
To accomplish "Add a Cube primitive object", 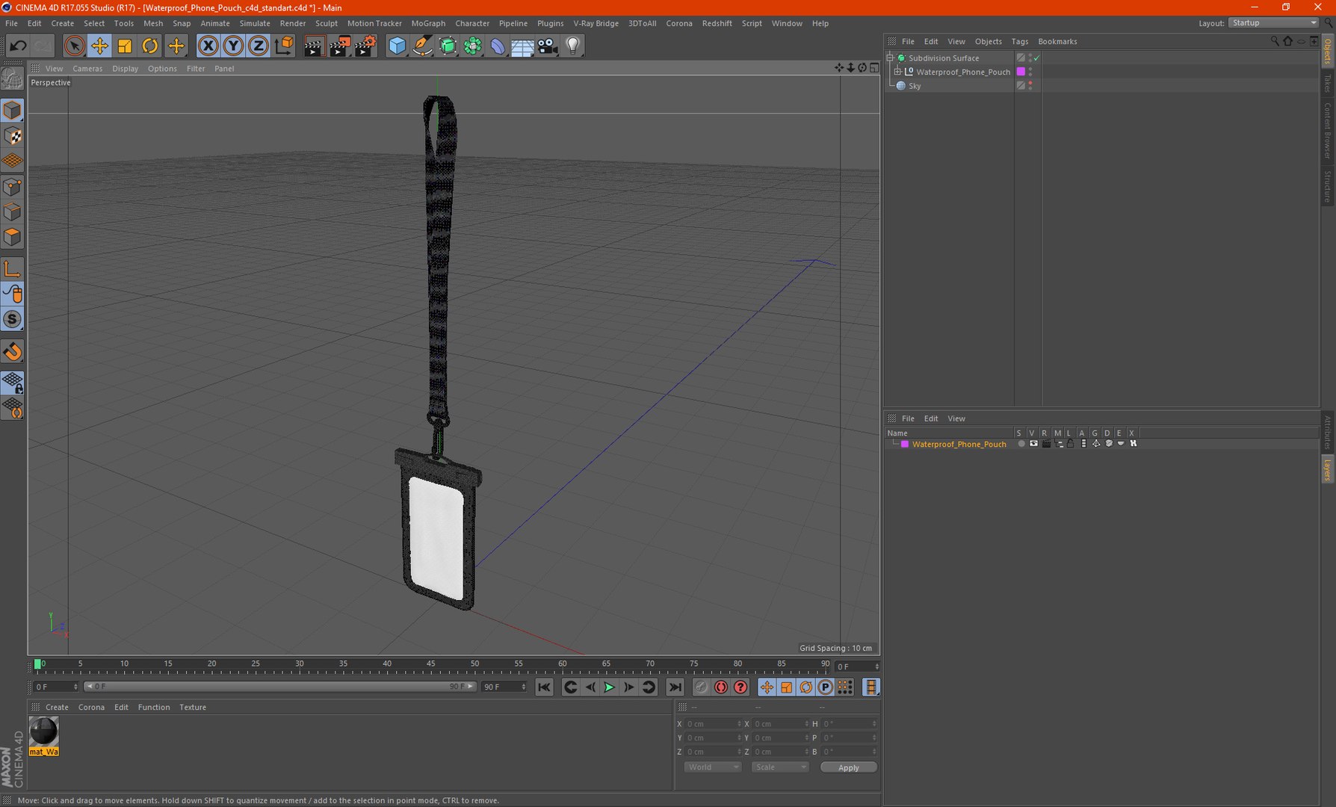I will [x=397, y=46].
